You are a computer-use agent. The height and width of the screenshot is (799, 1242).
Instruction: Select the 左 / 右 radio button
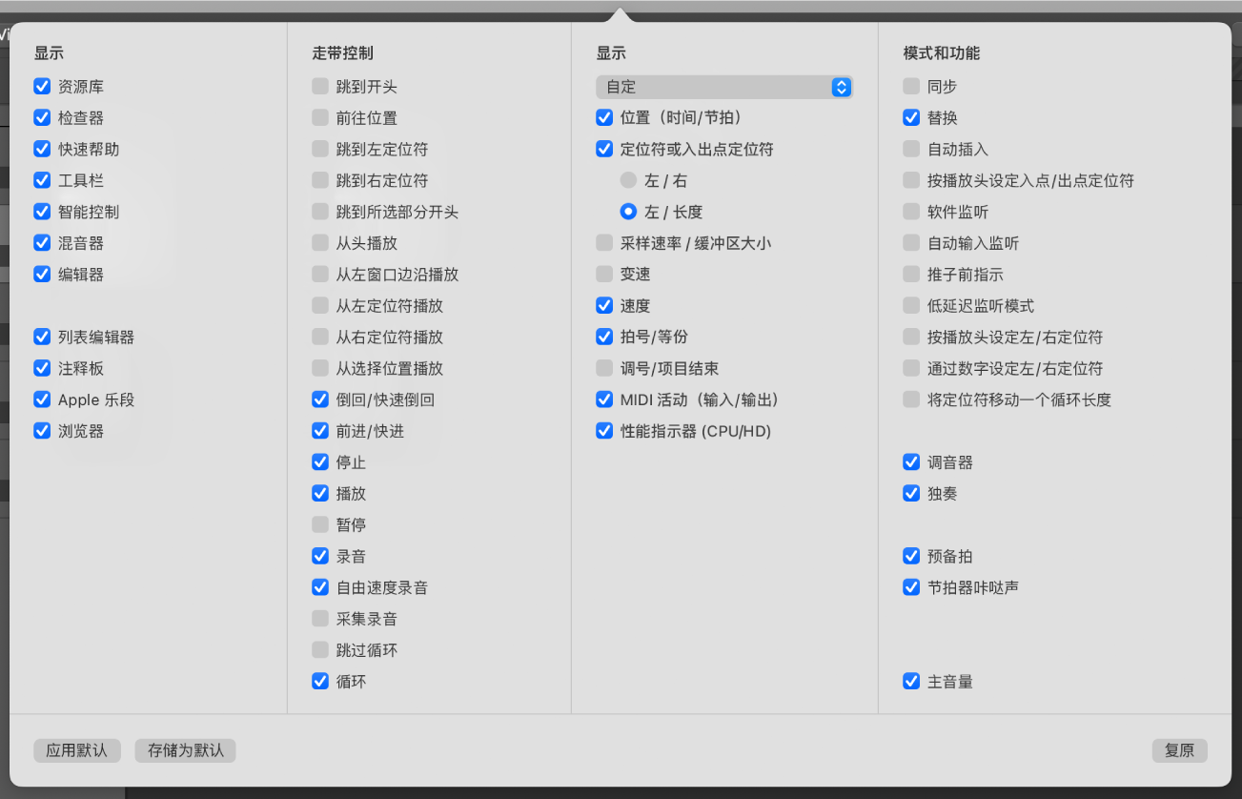pos(628,180)
